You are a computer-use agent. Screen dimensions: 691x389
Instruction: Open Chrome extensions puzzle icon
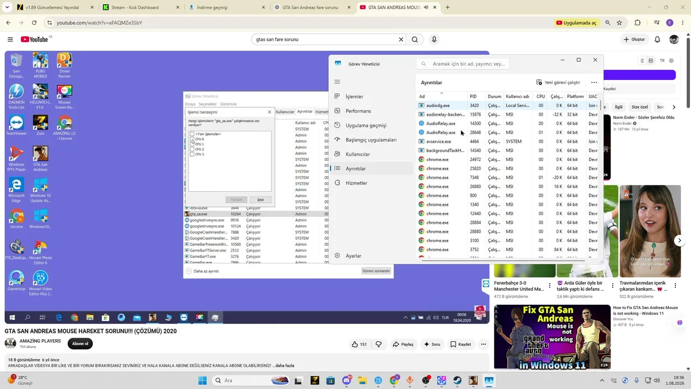[638, 23]
